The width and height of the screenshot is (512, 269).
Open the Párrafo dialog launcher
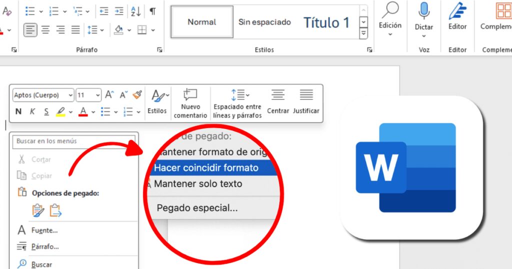(x=159, y=49)
